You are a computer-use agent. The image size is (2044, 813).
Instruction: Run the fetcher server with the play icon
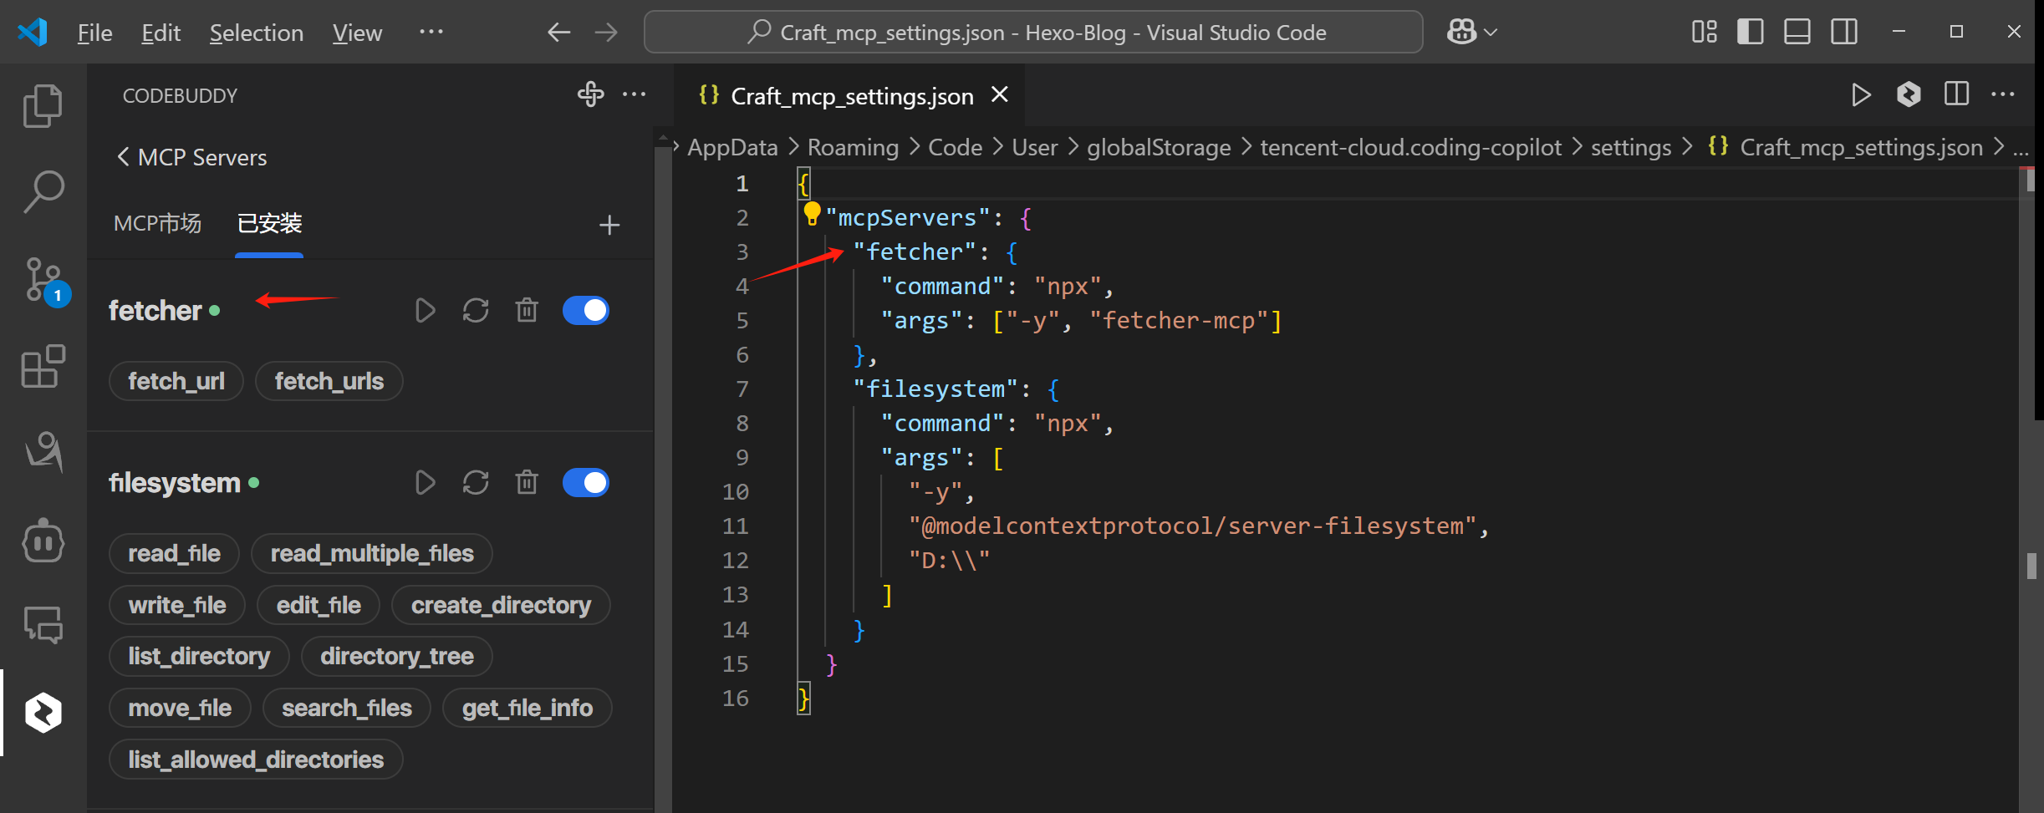click(x=425, y=310)
